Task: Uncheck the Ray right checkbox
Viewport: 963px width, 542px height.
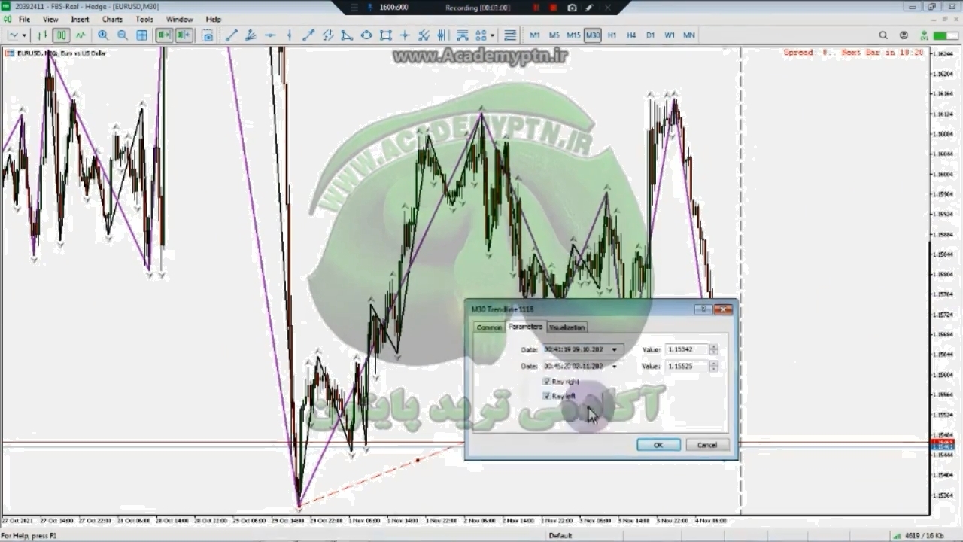Action: coord(547,382)
